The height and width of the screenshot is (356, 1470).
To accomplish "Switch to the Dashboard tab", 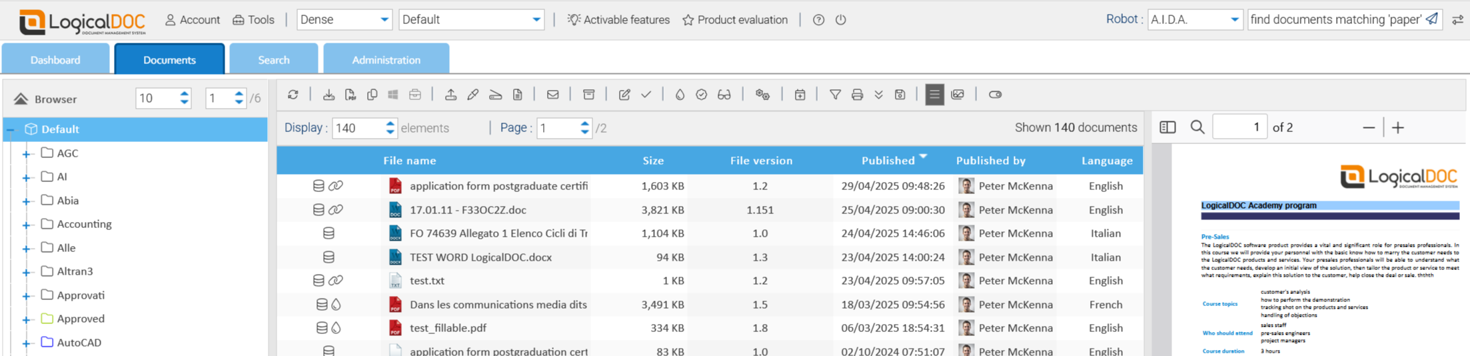I will pyautogui.click(x=55, y=59).
